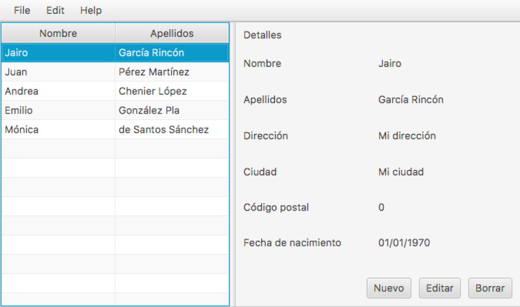Click the 01/01/1970 birth date value
This screenshot has width=520, height=307.
coord(404,243)
